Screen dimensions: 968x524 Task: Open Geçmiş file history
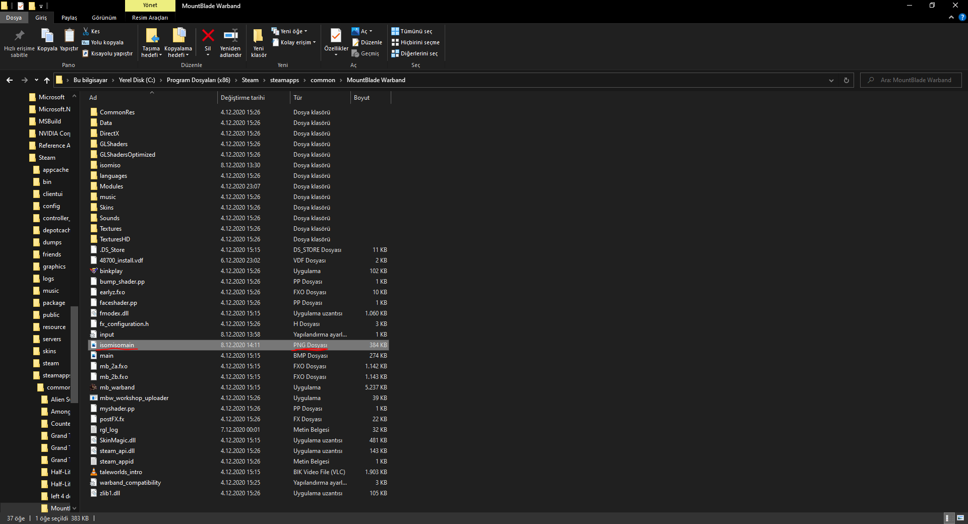(365, 53)
